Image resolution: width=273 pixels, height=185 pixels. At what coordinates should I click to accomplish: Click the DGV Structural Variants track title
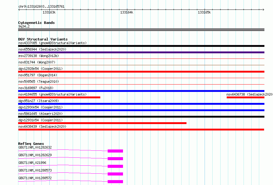(43, 39)
